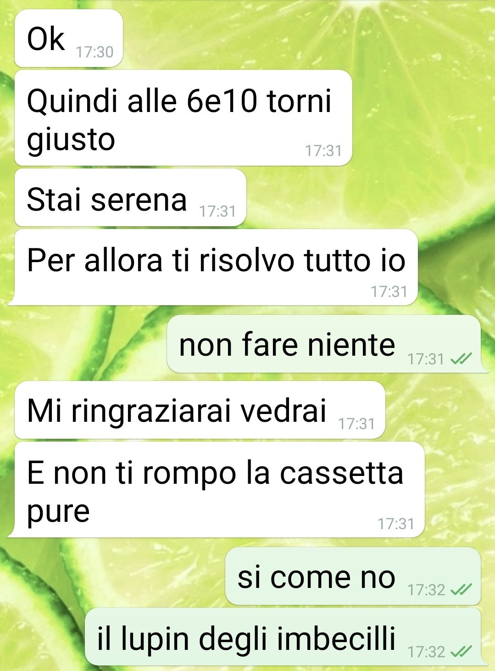Click the 17:31 time under 'Per allora ti risolvo tutto io'
The image size is (495, 671).
pyautogui.click(x=389, y=291)
